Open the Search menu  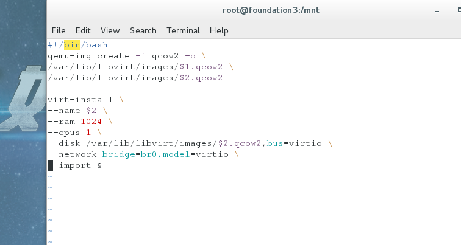click(143, 30)
